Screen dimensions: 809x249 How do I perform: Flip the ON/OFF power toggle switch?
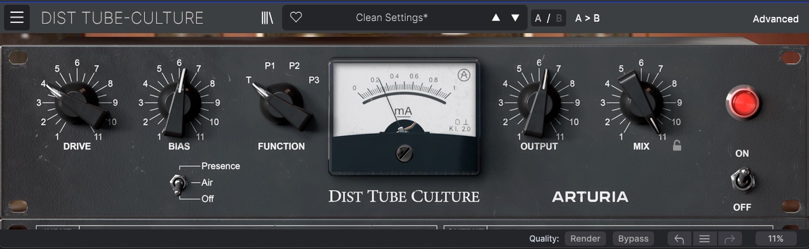click(x=743, y=179)
